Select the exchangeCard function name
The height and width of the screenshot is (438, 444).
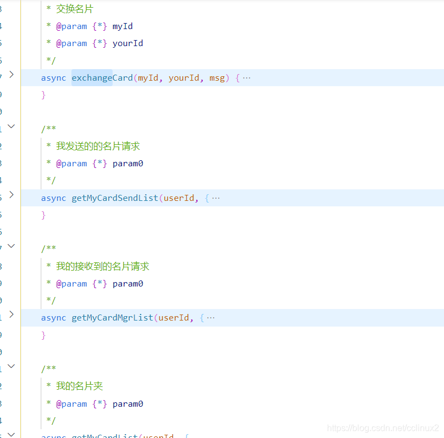coord(102,78)
